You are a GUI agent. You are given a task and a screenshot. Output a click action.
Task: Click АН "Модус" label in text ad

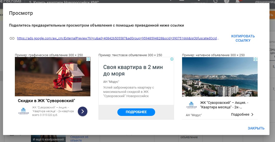click(111, 82)
